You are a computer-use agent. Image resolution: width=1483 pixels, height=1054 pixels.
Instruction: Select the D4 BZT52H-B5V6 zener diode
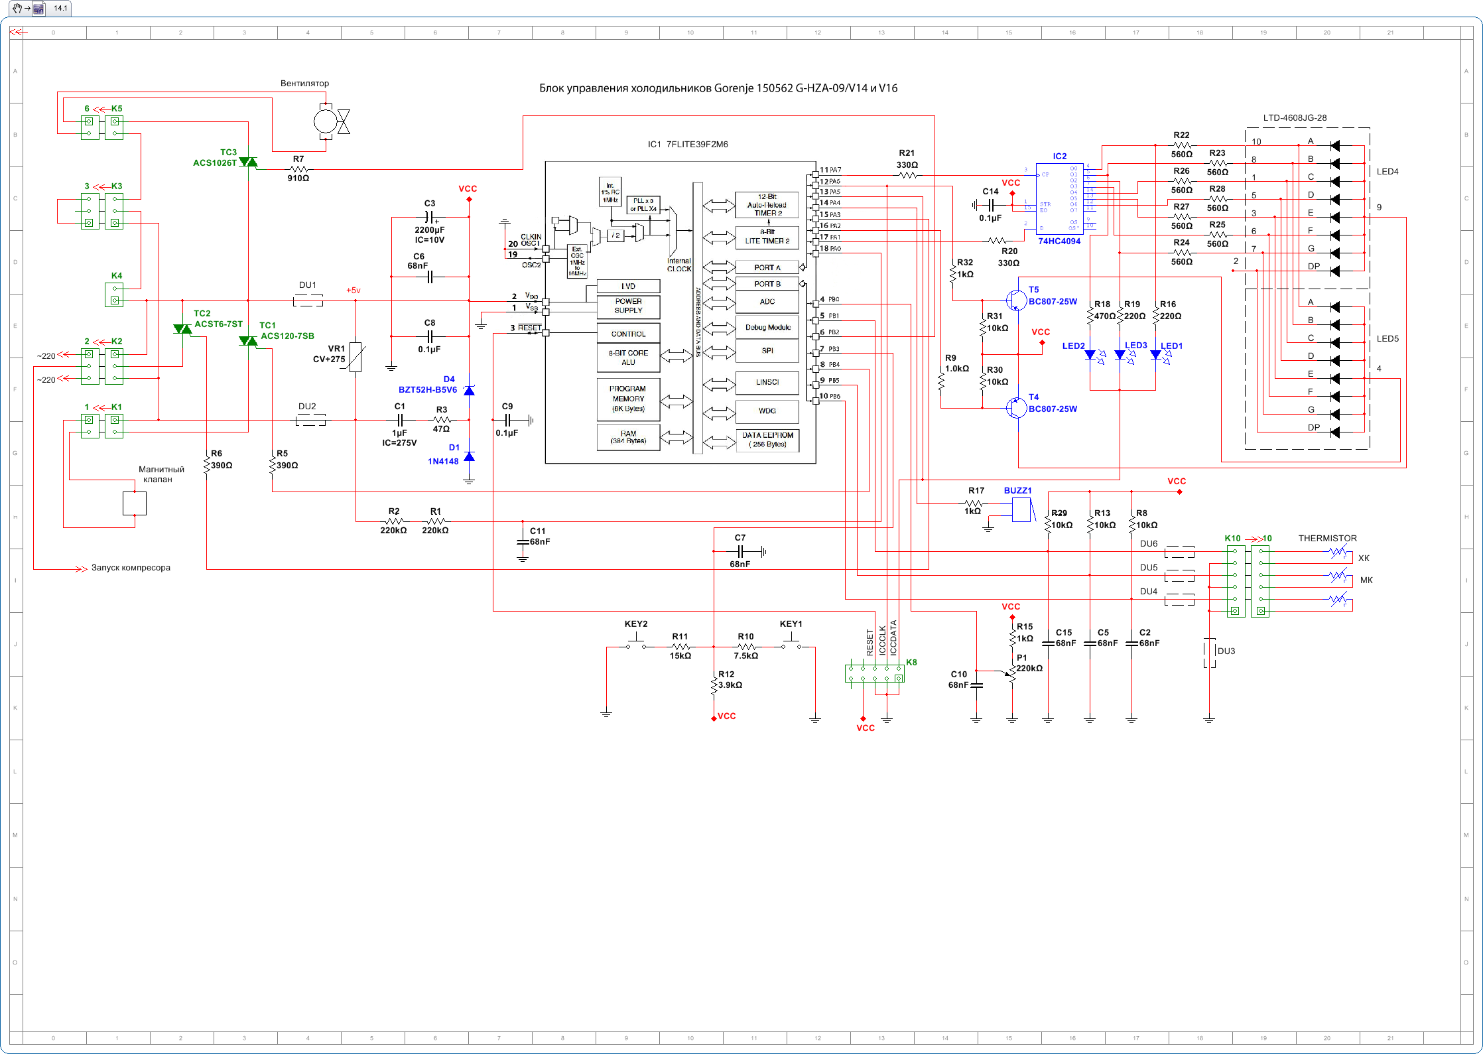coord(469,391)
